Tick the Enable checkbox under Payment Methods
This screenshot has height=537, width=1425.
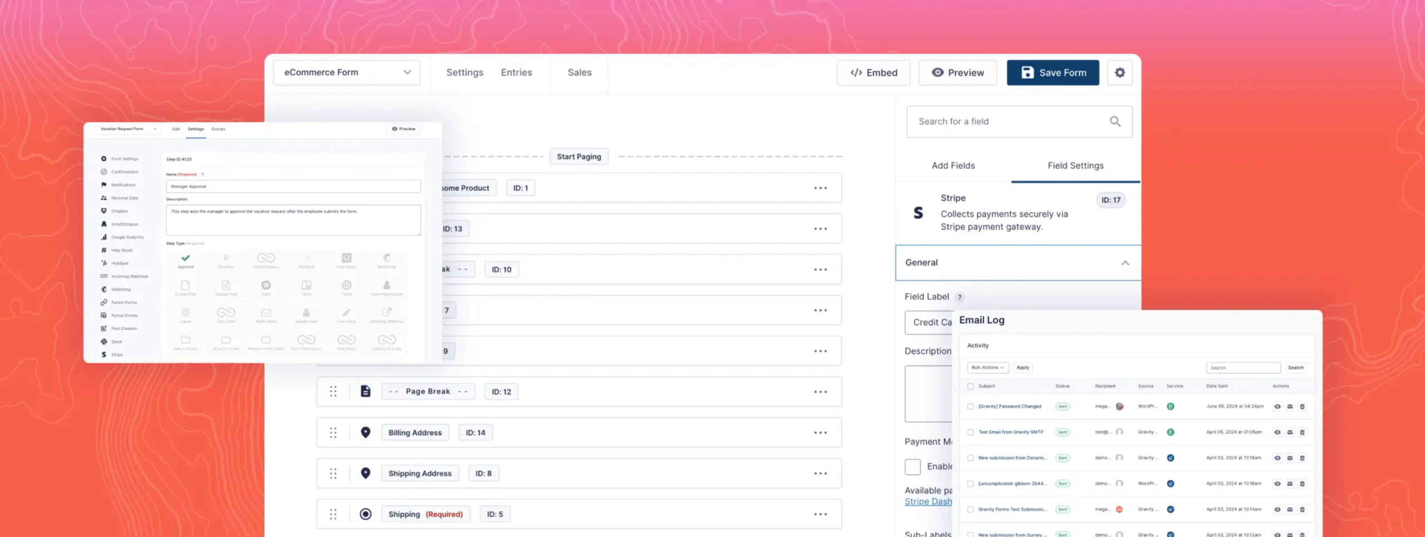click(912, 466)
